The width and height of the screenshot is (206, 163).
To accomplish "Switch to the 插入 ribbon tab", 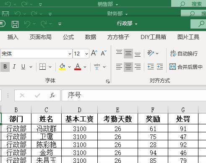I will [13, 37].
